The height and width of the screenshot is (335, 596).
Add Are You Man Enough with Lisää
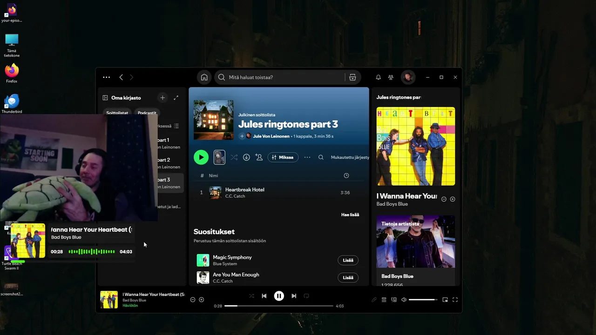point(348,278)
